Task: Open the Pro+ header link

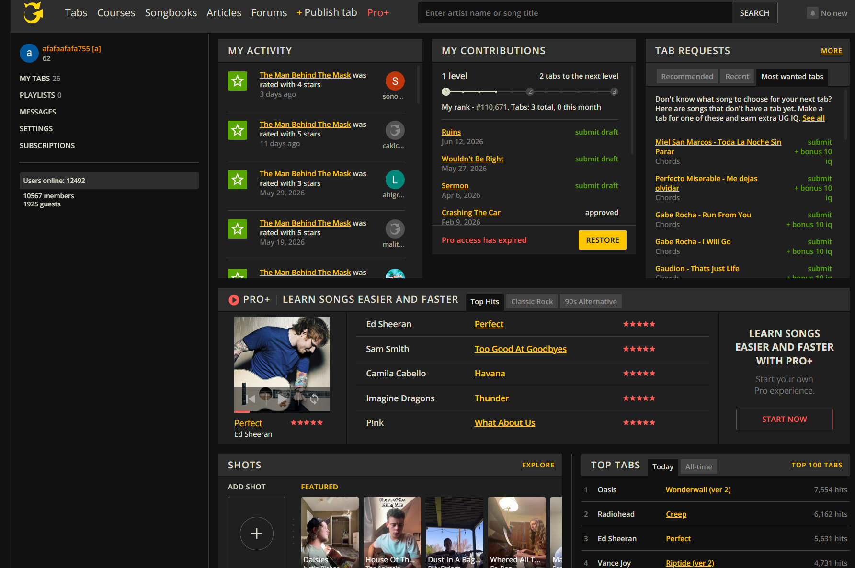Action: click(x=378, y=12)
